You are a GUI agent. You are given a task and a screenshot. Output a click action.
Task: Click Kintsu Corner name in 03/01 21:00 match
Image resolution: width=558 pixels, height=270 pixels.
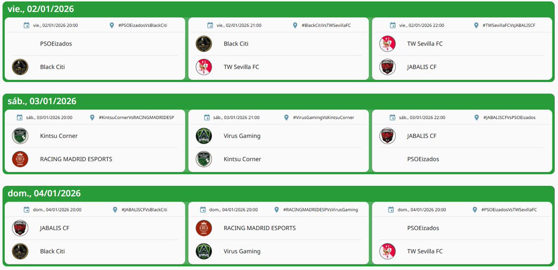(242, 159)
